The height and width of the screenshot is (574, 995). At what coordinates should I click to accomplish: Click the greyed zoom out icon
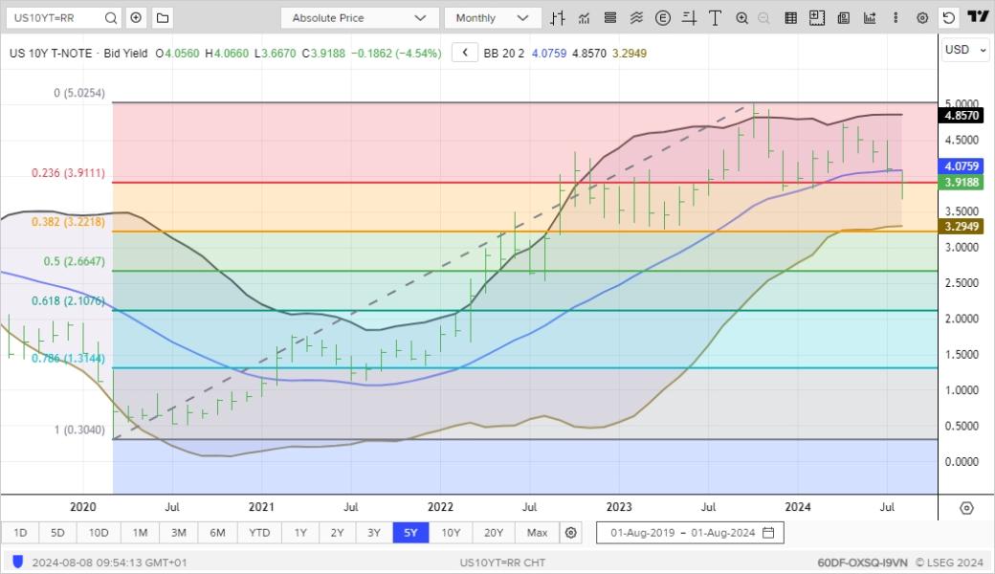764,18
